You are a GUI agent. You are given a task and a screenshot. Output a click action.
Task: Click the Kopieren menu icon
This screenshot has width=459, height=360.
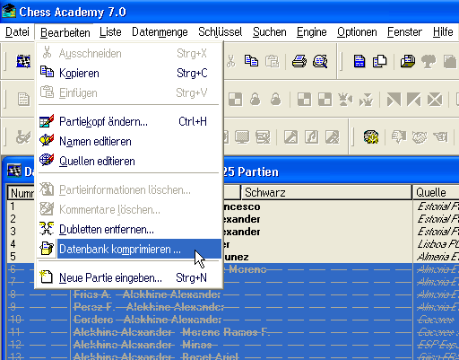coord(47,73)
